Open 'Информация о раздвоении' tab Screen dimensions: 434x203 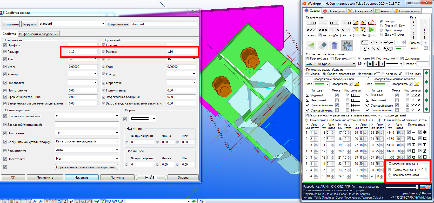(39, 34)
